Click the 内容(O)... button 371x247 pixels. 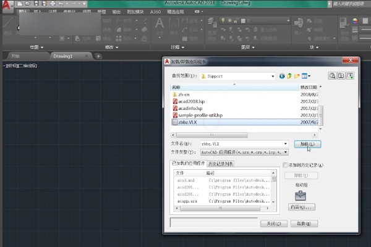click(302, 207)
